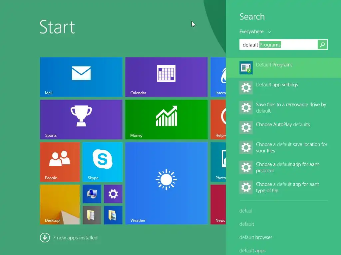Open Save files to a removable drive result

click(284, 108)
